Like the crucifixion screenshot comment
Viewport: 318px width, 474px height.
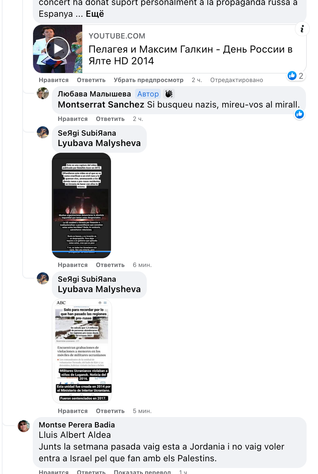[73, 265]
